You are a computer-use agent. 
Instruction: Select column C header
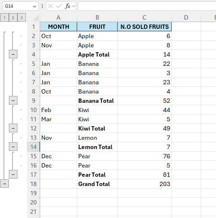tap(144, 18)
